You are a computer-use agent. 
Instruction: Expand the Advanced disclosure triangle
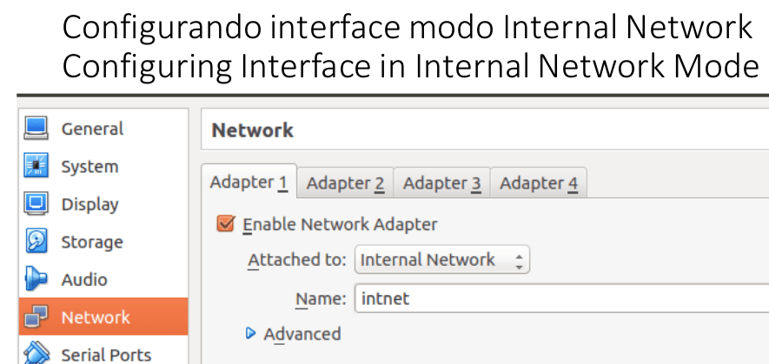[250, 334]
